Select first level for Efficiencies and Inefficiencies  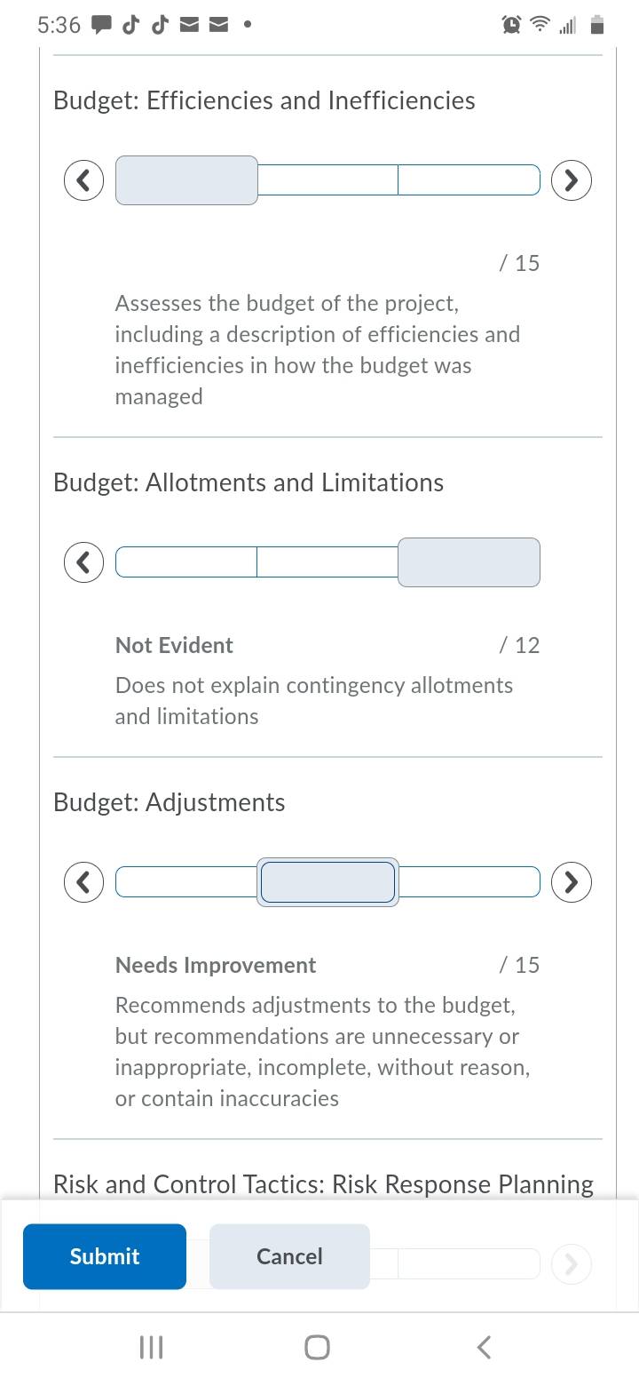point(186,180)
